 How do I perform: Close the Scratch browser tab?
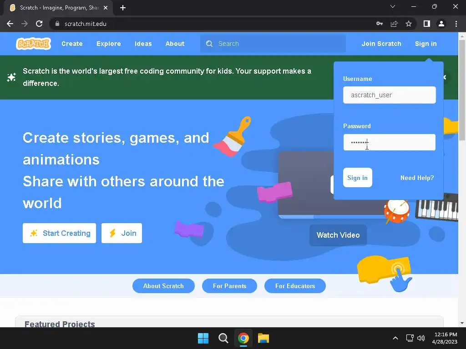tap(106, 8)
